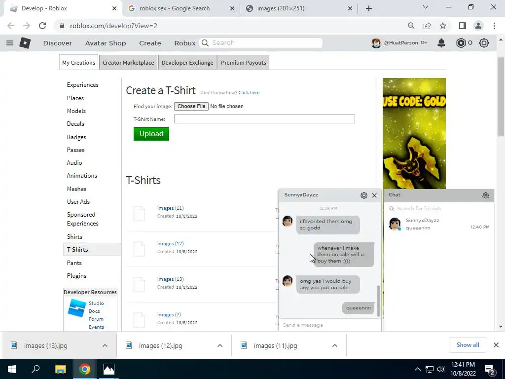Open Discover in the top navigation
Viewport: 505px width, 379px height.
58,43
